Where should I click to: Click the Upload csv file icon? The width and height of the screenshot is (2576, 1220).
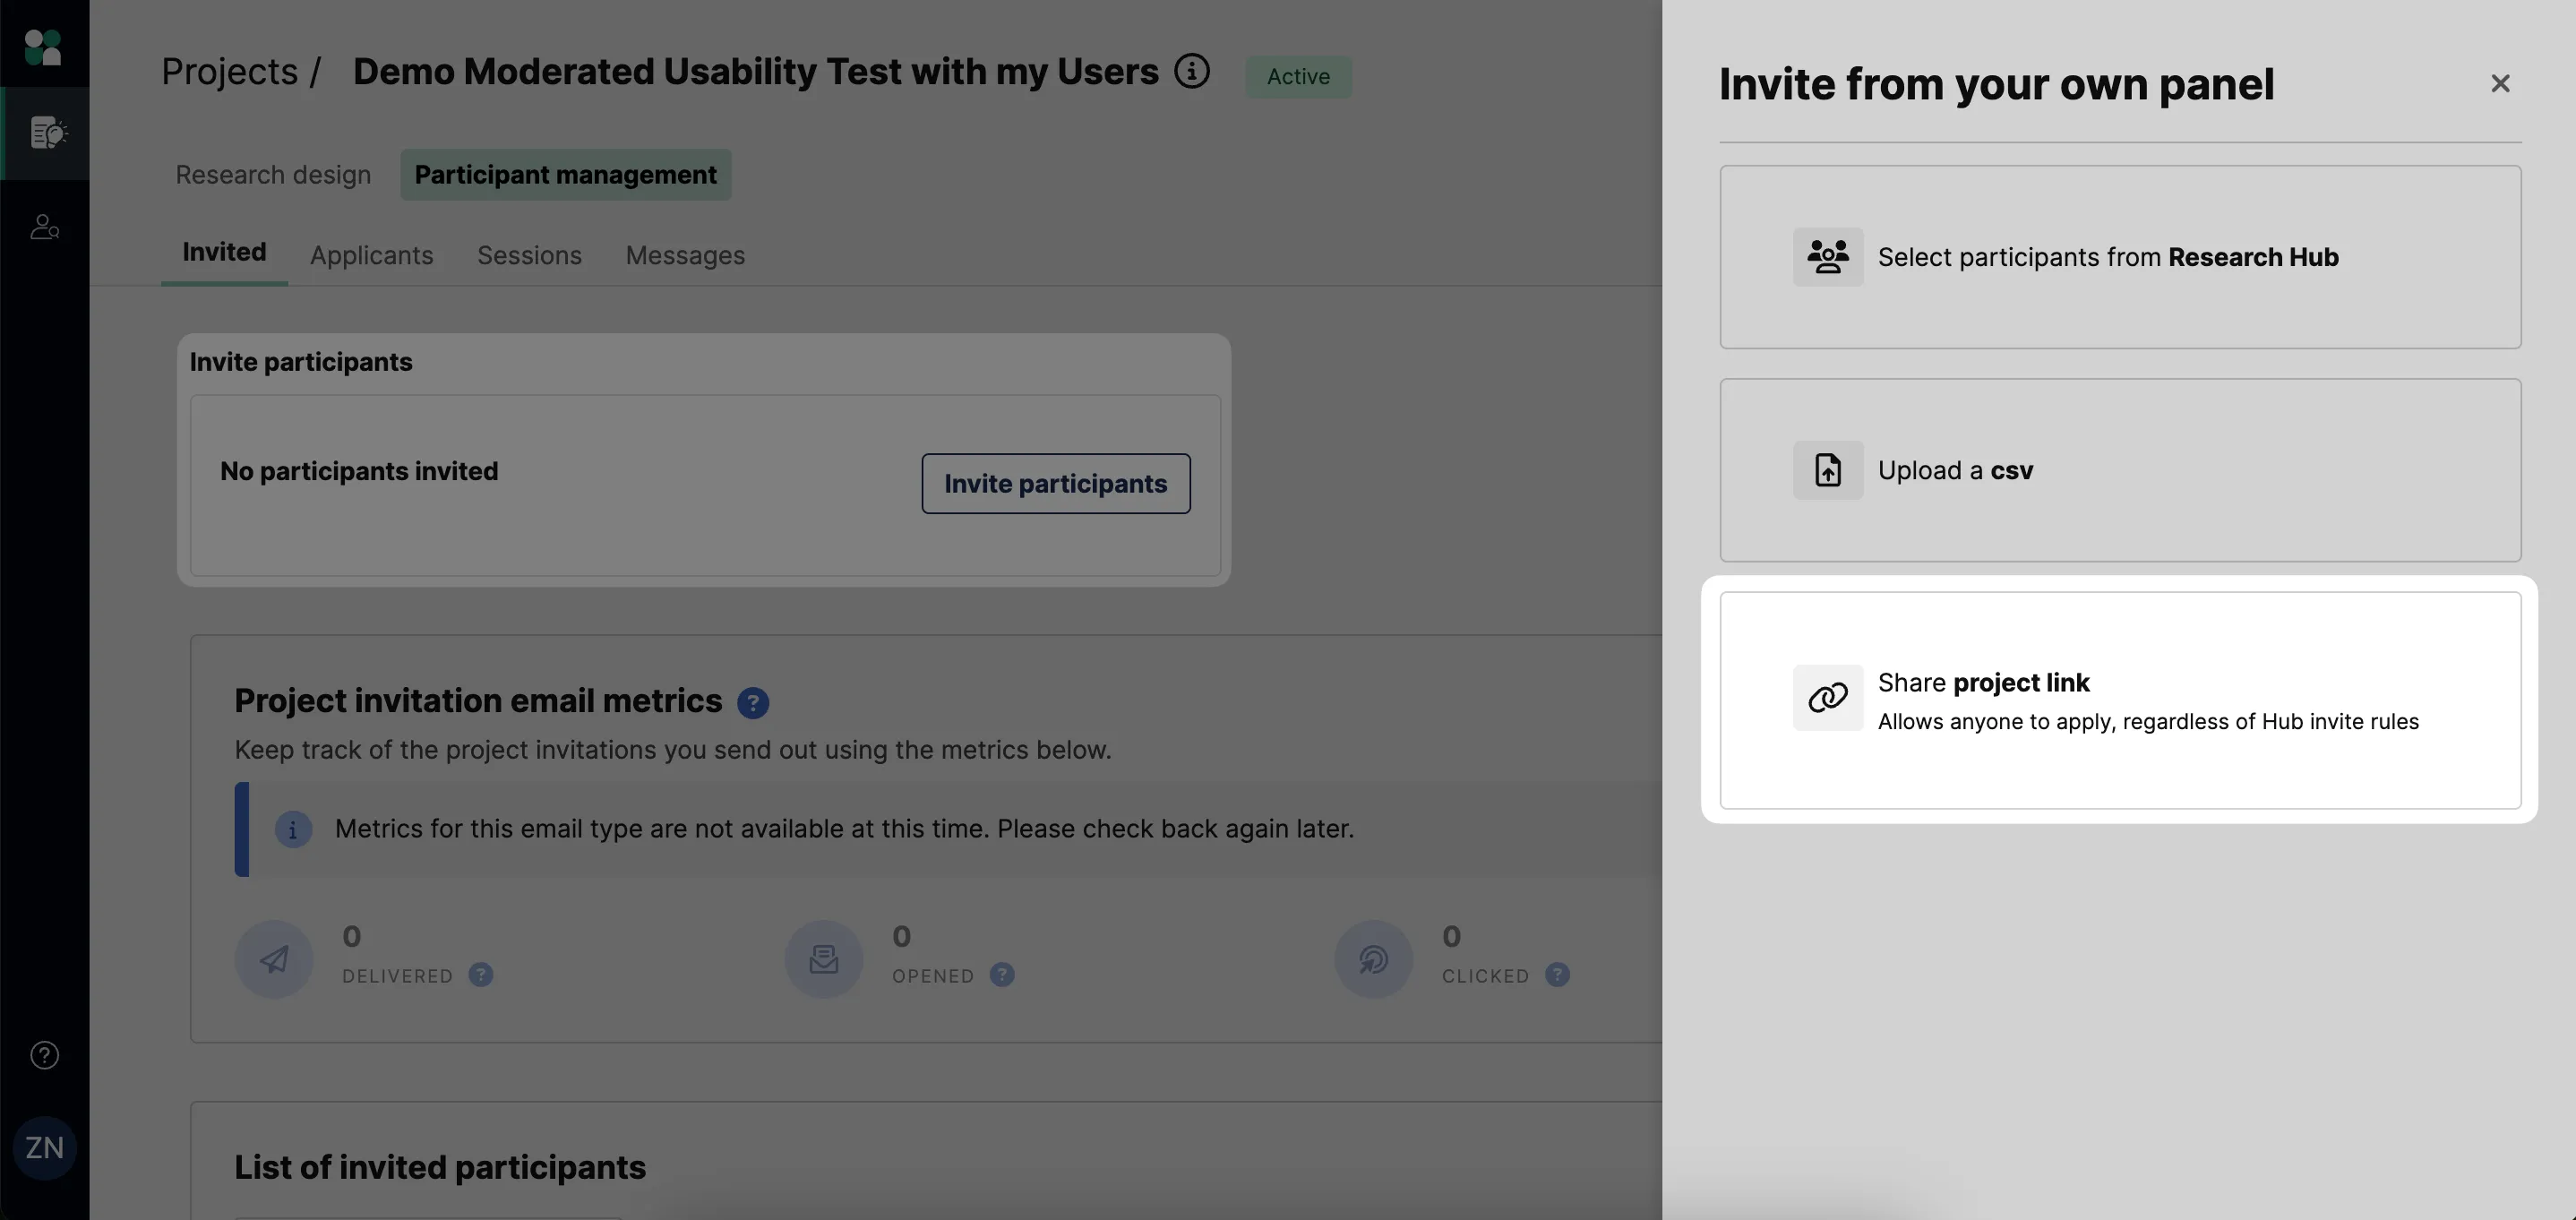coord(1827,470)
